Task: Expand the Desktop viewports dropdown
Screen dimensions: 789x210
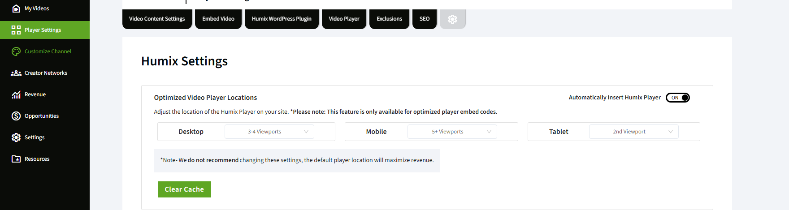Action: pos(269,132)
